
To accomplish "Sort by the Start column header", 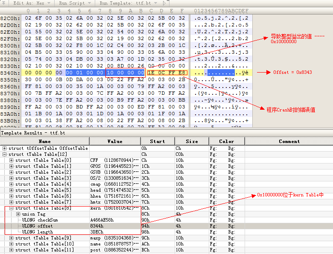I will [158, 141].
